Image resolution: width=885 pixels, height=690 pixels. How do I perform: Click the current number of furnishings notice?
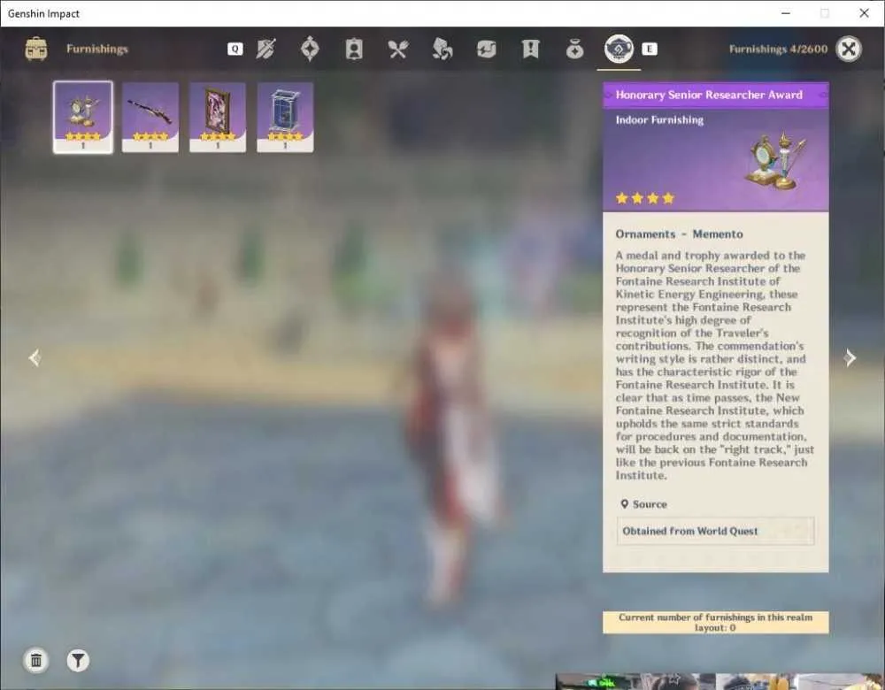coord(716,622)
